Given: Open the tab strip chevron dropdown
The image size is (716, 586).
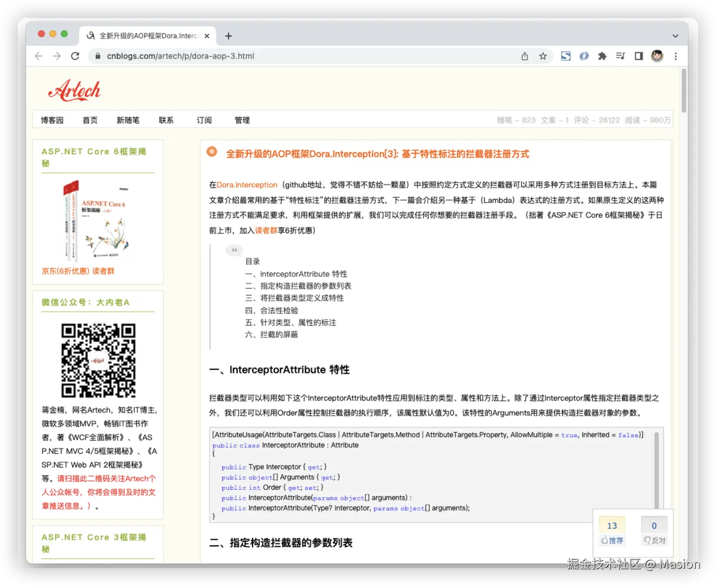Looking at the screenshot, I should (675, 36).
